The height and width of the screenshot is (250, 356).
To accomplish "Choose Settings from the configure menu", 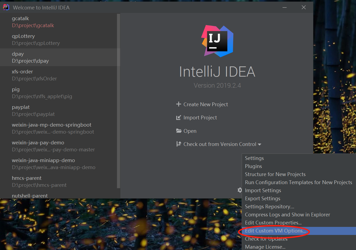I will 299,158.
